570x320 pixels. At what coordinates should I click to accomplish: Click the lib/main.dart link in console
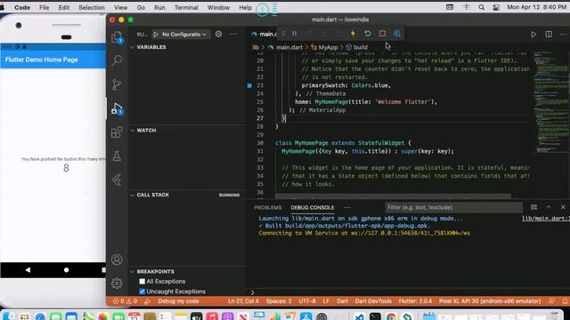(x=546, y=219)
